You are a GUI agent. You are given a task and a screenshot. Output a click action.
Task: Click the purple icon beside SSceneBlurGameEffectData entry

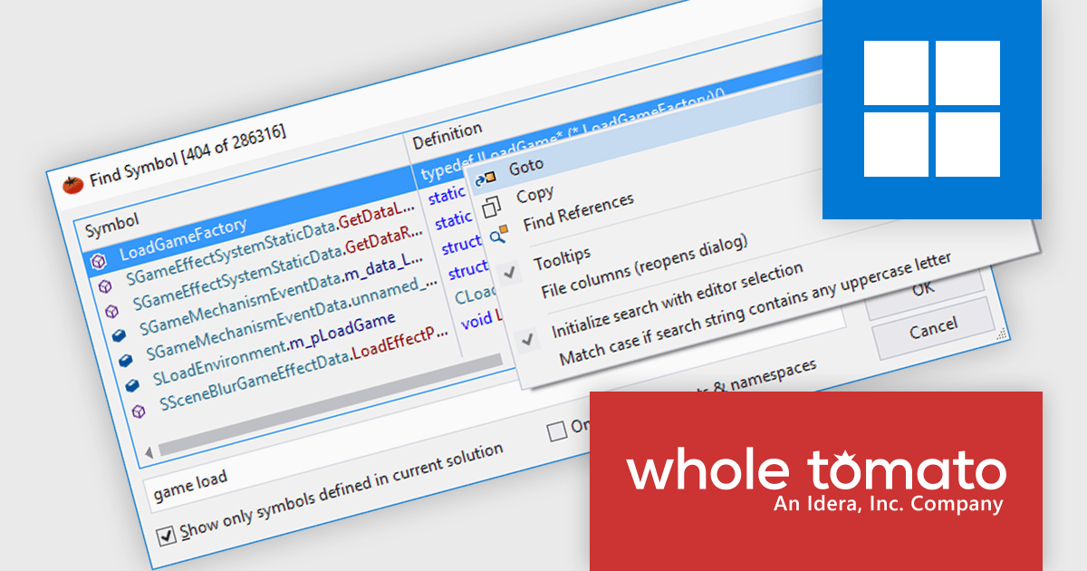point(139,410)
